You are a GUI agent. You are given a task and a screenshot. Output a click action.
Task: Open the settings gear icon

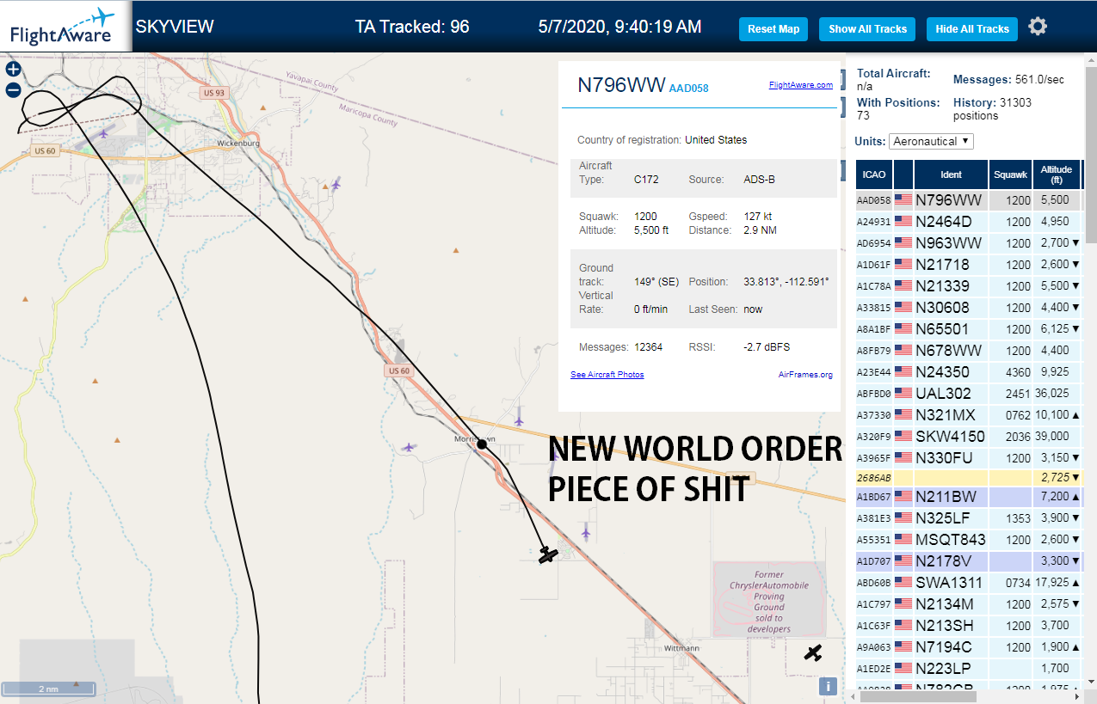click(1038, 27)
